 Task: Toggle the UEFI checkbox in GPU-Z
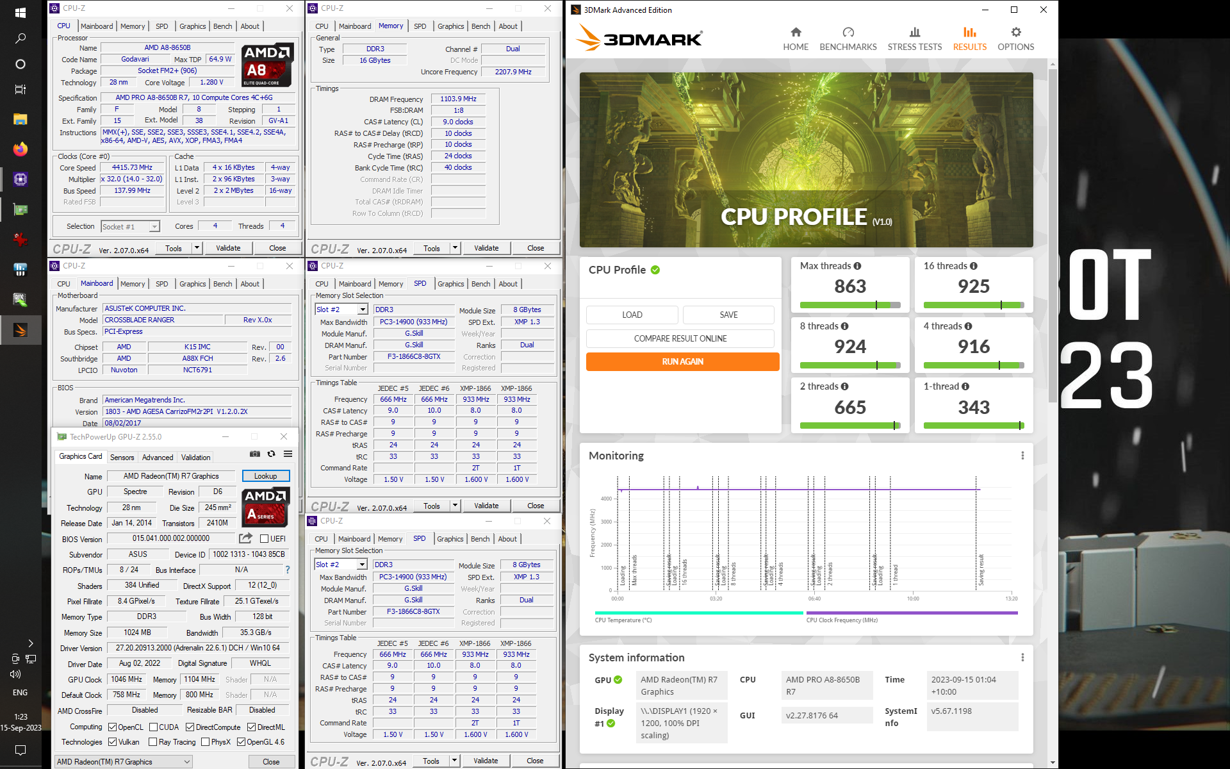click(264, 539)
